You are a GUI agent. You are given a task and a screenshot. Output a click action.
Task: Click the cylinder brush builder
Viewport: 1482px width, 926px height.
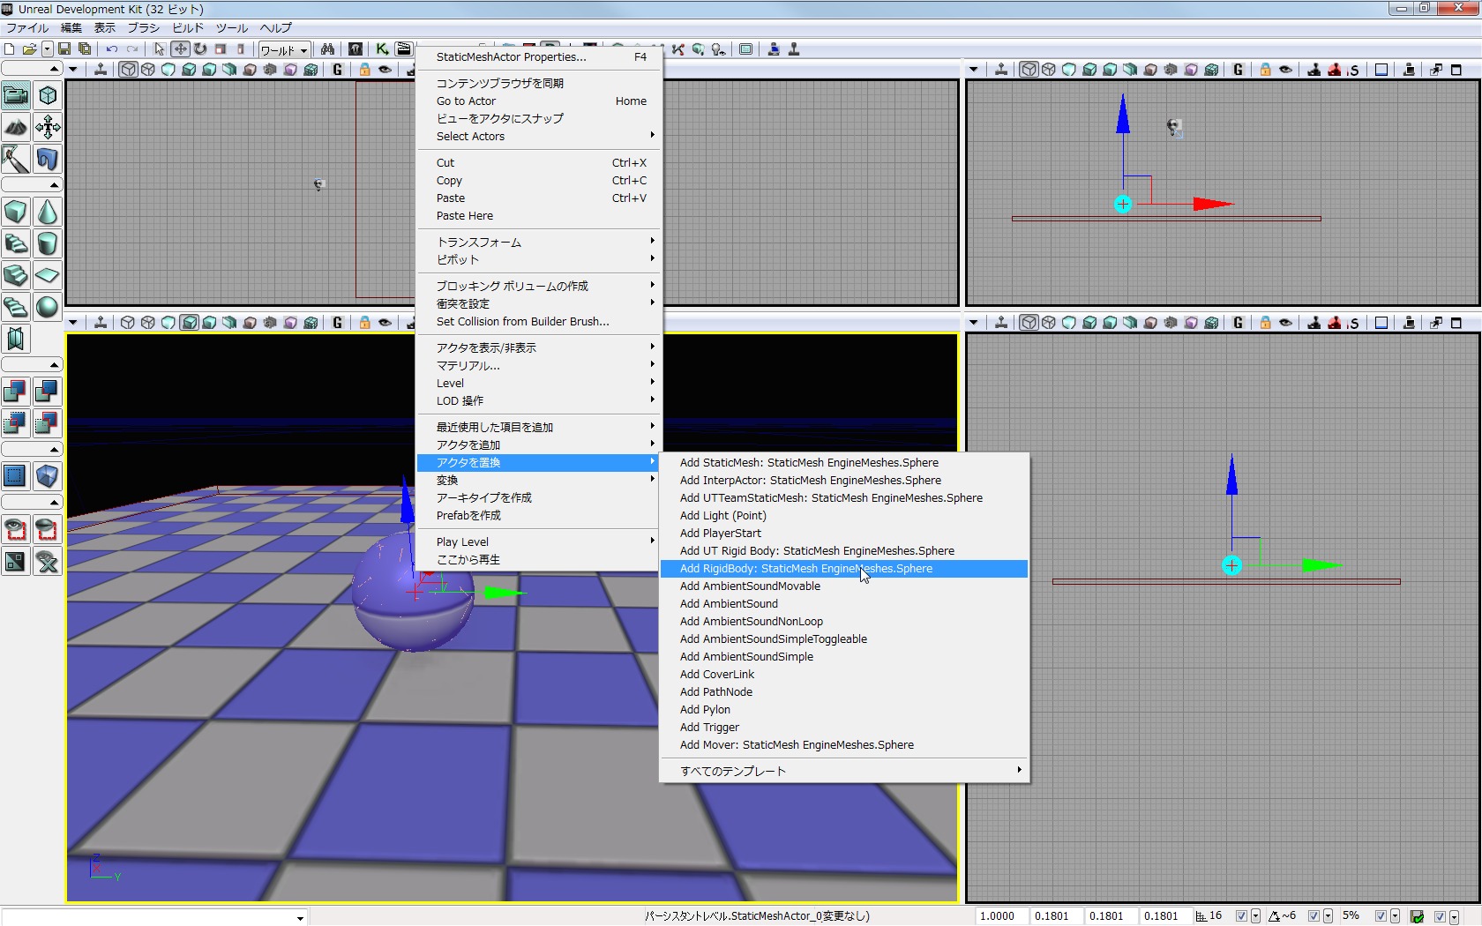(48, 243)
